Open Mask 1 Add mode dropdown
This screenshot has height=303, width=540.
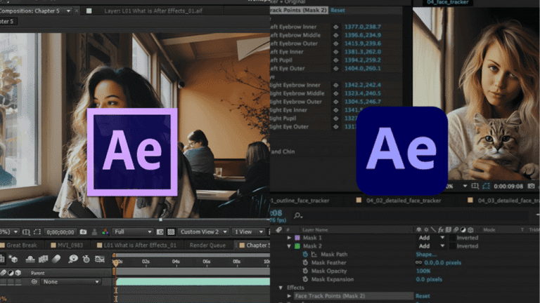point(432,238)
